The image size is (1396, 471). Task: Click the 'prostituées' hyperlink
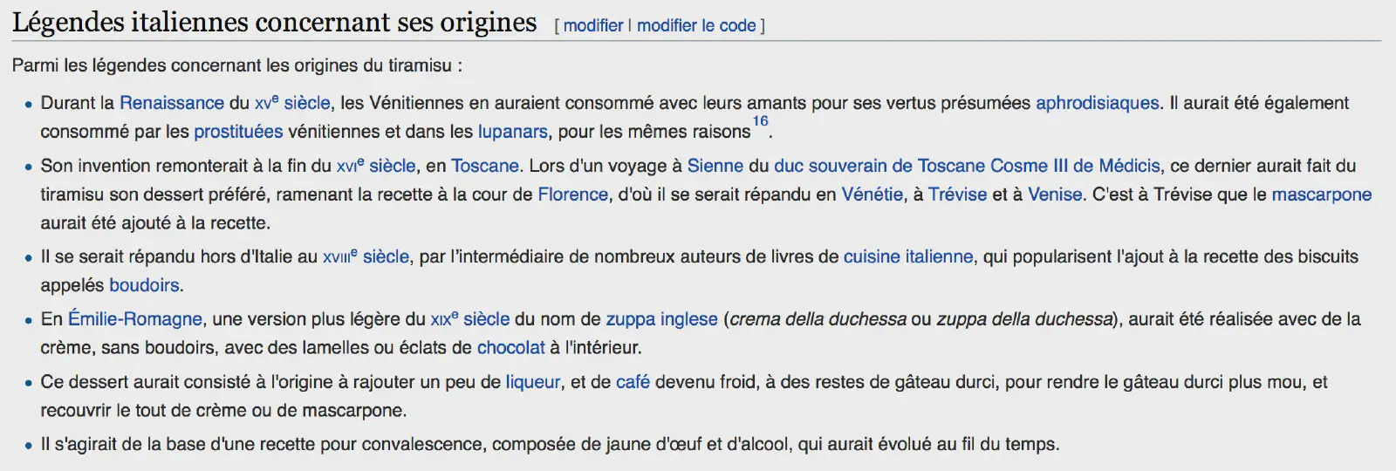[238, 132]
